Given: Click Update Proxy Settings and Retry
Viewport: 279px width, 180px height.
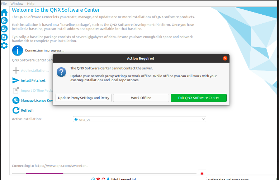Looking at the screenshot, I should [84, 98].
